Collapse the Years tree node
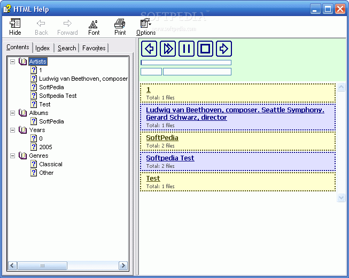The height and width of the screenshot is (278, 349). (x=13, y=130)
